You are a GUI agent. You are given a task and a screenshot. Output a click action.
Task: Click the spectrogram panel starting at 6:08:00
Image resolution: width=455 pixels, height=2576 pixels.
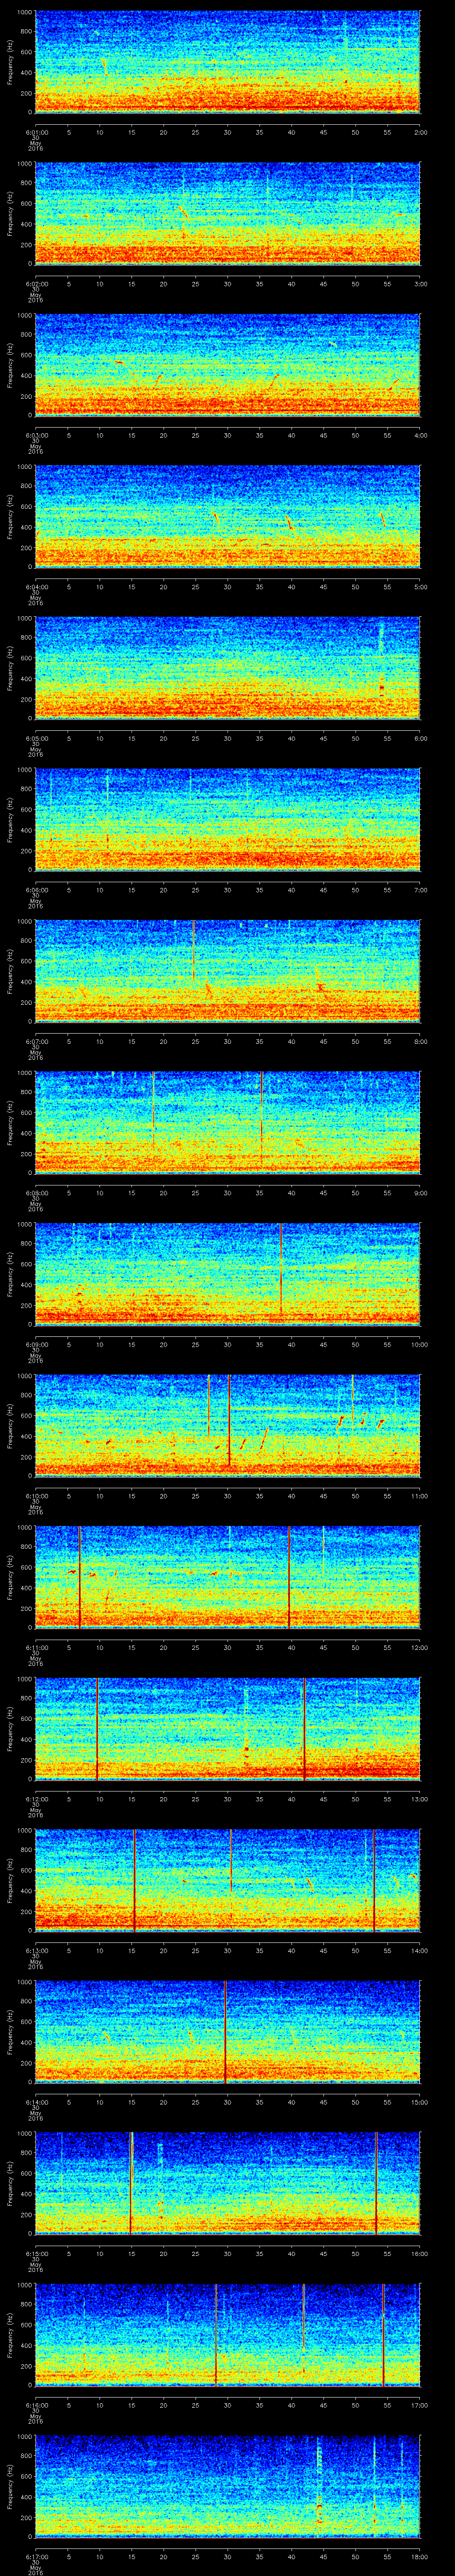pyautogui.click(x=228, y=1123)
